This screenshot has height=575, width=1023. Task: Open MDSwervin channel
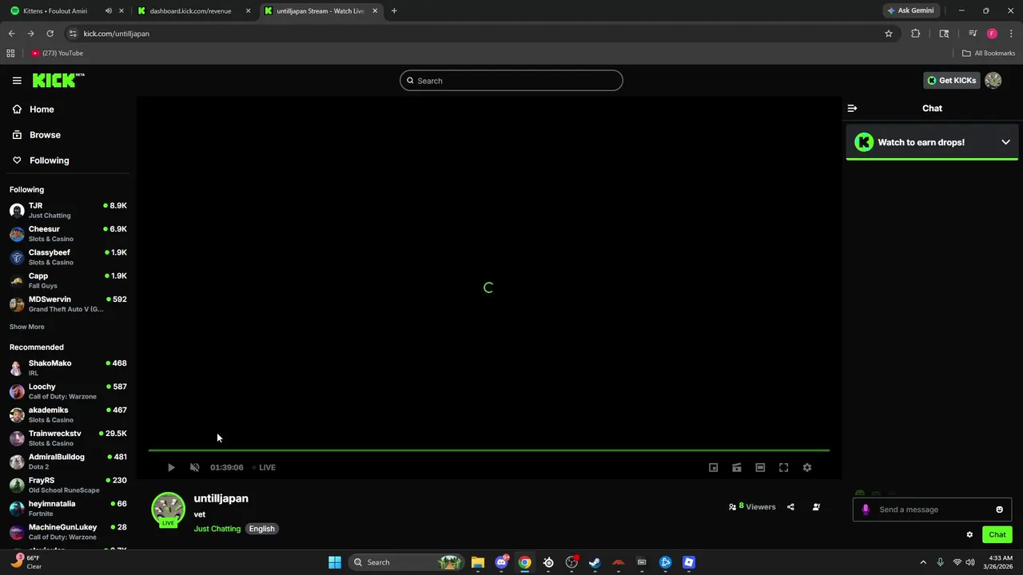tap(68, 303)
